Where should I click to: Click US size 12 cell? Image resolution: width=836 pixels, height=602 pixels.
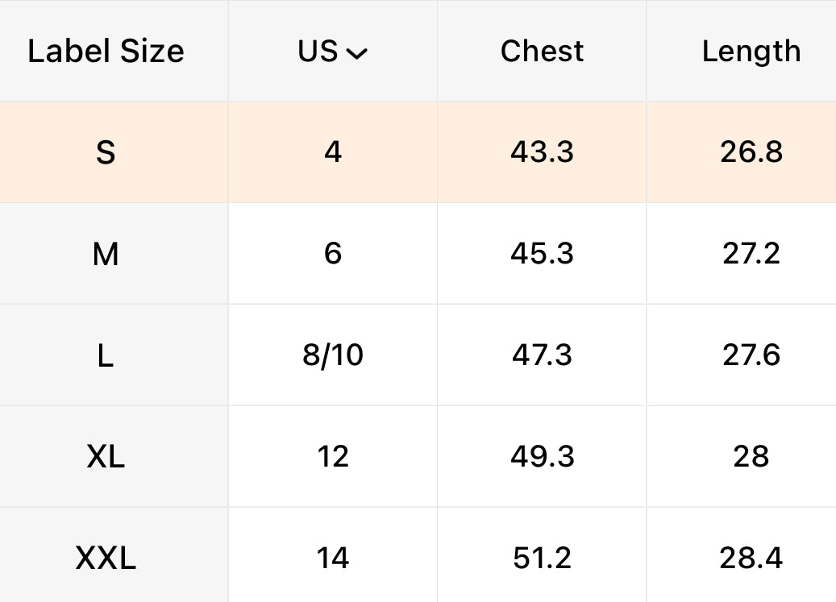[333, 457]
